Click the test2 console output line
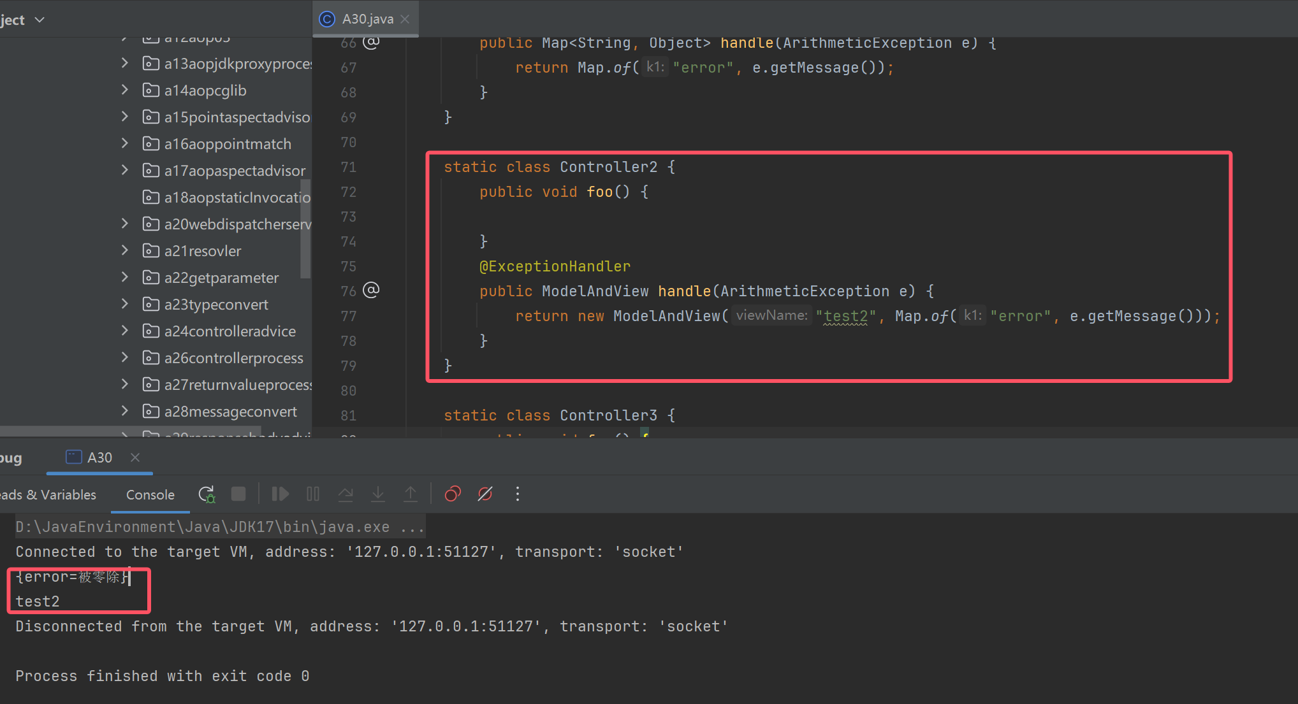 (x=38, y=601)
